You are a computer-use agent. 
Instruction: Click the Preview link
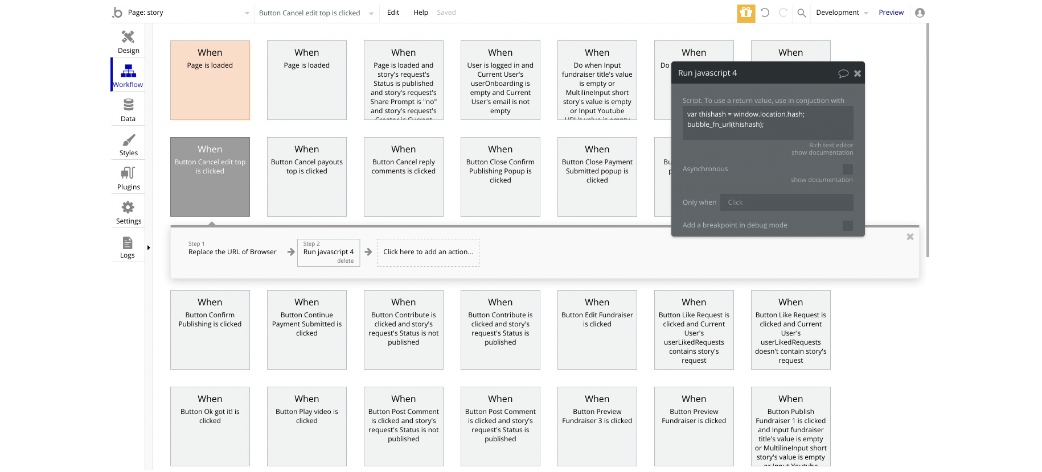point(891,13)
